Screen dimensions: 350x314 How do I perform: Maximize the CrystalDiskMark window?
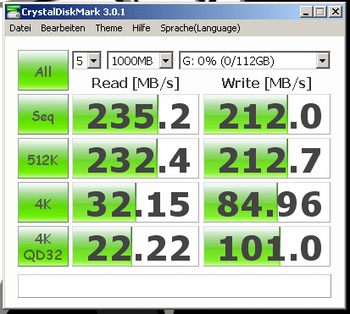(320, 12)
